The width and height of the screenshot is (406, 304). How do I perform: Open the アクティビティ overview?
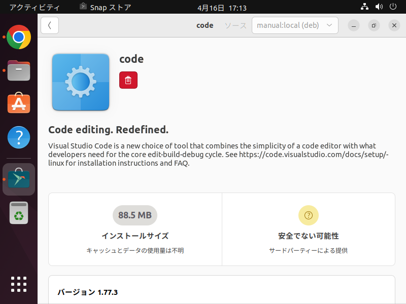point(35,8)
